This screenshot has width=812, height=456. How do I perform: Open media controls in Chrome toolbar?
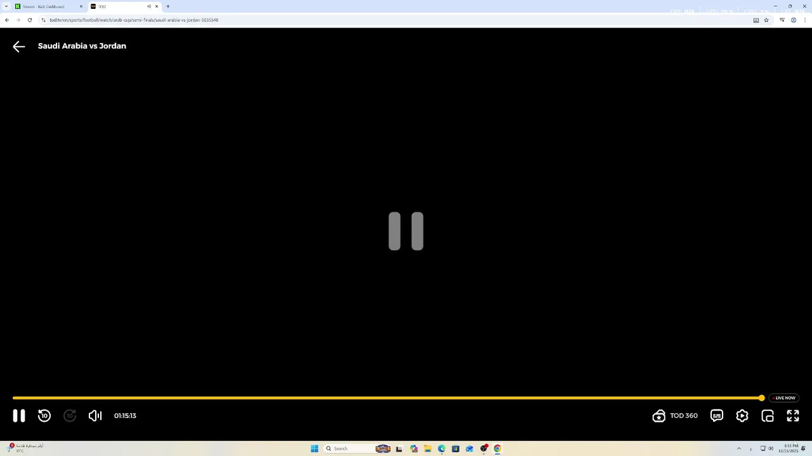[x=782, y=20]
